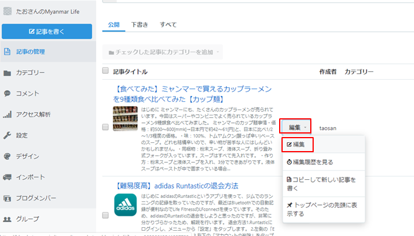
Task: Open デザイン in the sidebar
Action: pyautogui.click(x=48, y=156)
